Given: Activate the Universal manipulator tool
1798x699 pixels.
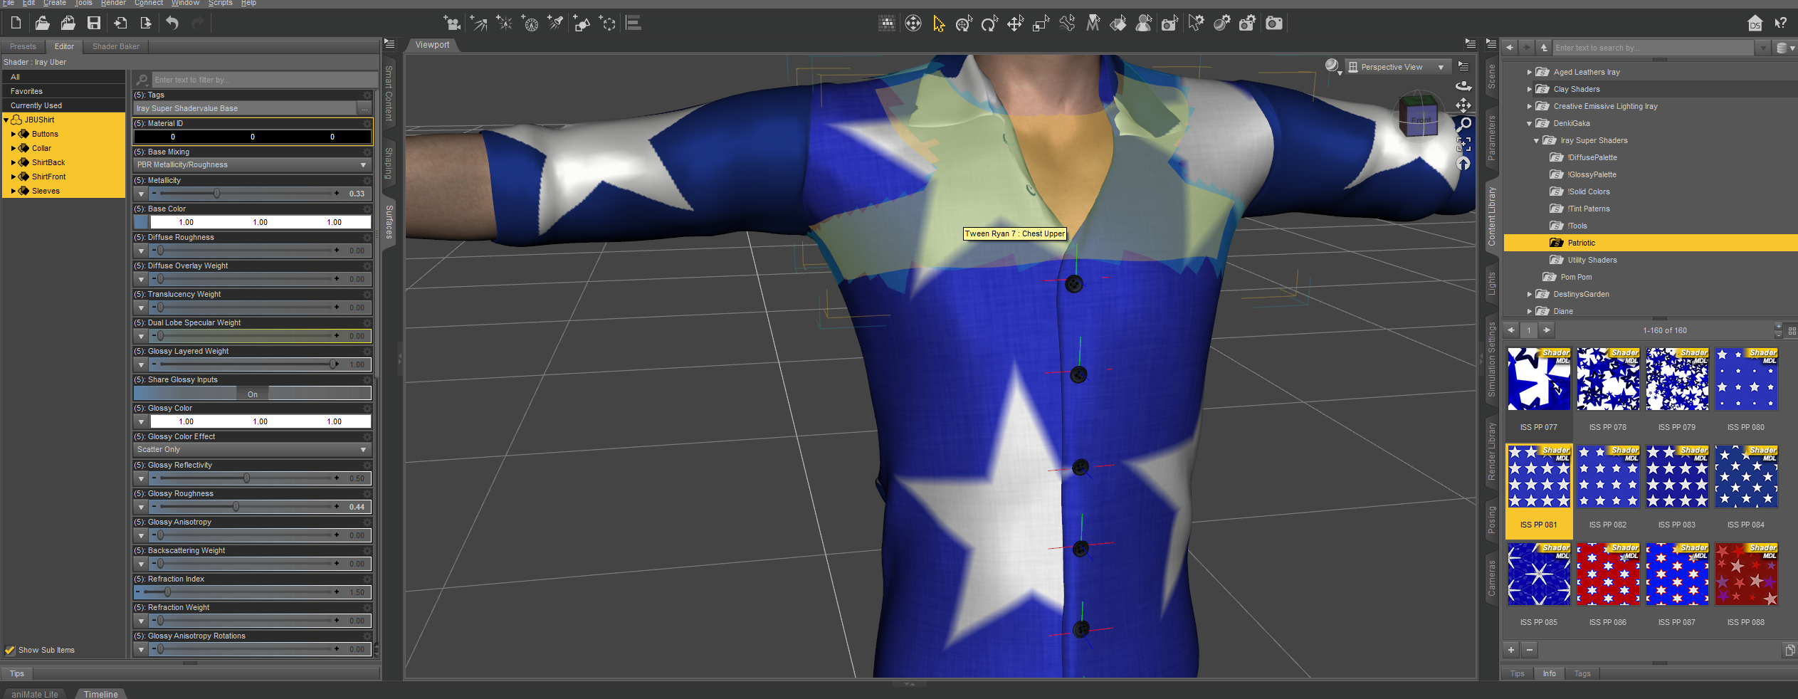Looking at the screenshot, I should 964,24.
